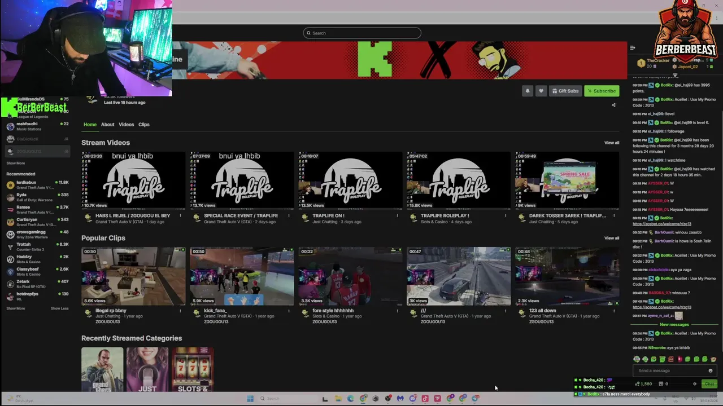Open options menu for illegal rp bbny clip
This screenshot has height=406, width=723.
[181, 311]
